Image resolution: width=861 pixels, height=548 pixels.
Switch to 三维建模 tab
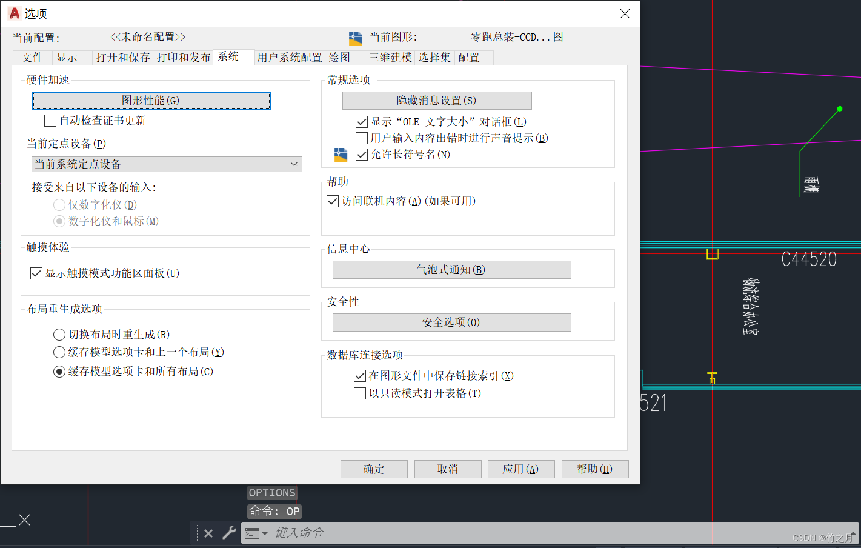[391, 58]
